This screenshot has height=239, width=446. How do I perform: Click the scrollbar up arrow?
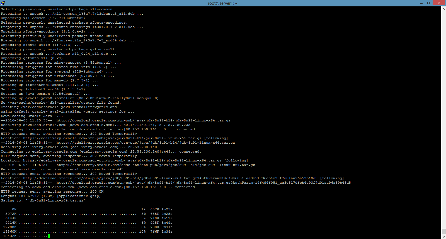pos(443,9)
